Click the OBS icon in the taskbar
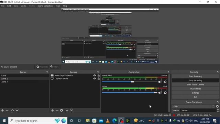The image size is (220, 124). [x=121, y=121]
